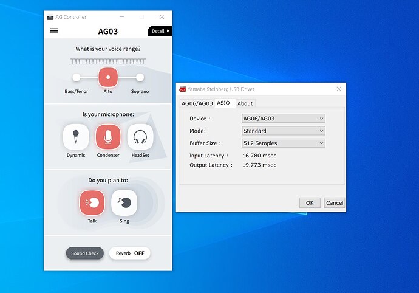The width and height of the screenshot is (419, 293).
Task: Click the "Do you plan to:" heading
Action: [108, 180]
